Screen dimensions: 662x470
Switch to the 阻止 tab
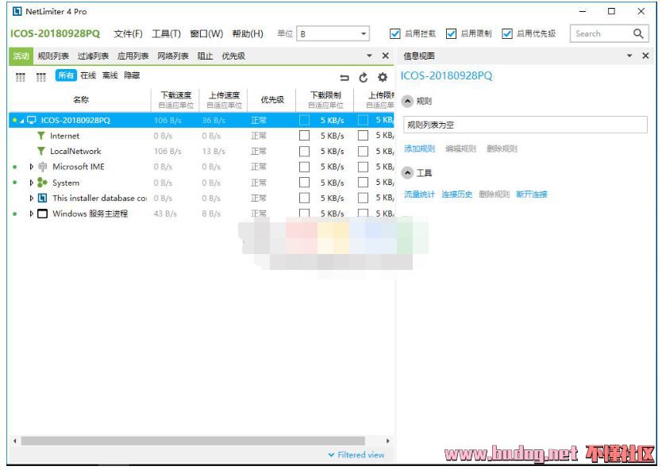pos(205,56)
